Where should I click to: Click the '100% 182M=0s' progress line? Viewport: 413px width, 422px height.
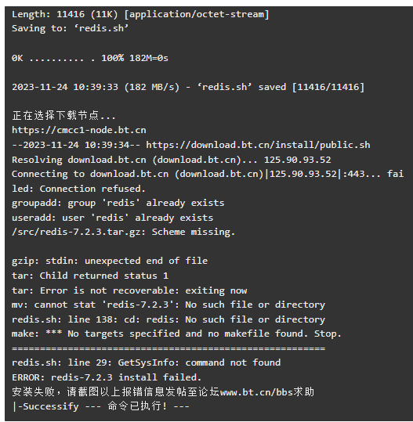90,58
